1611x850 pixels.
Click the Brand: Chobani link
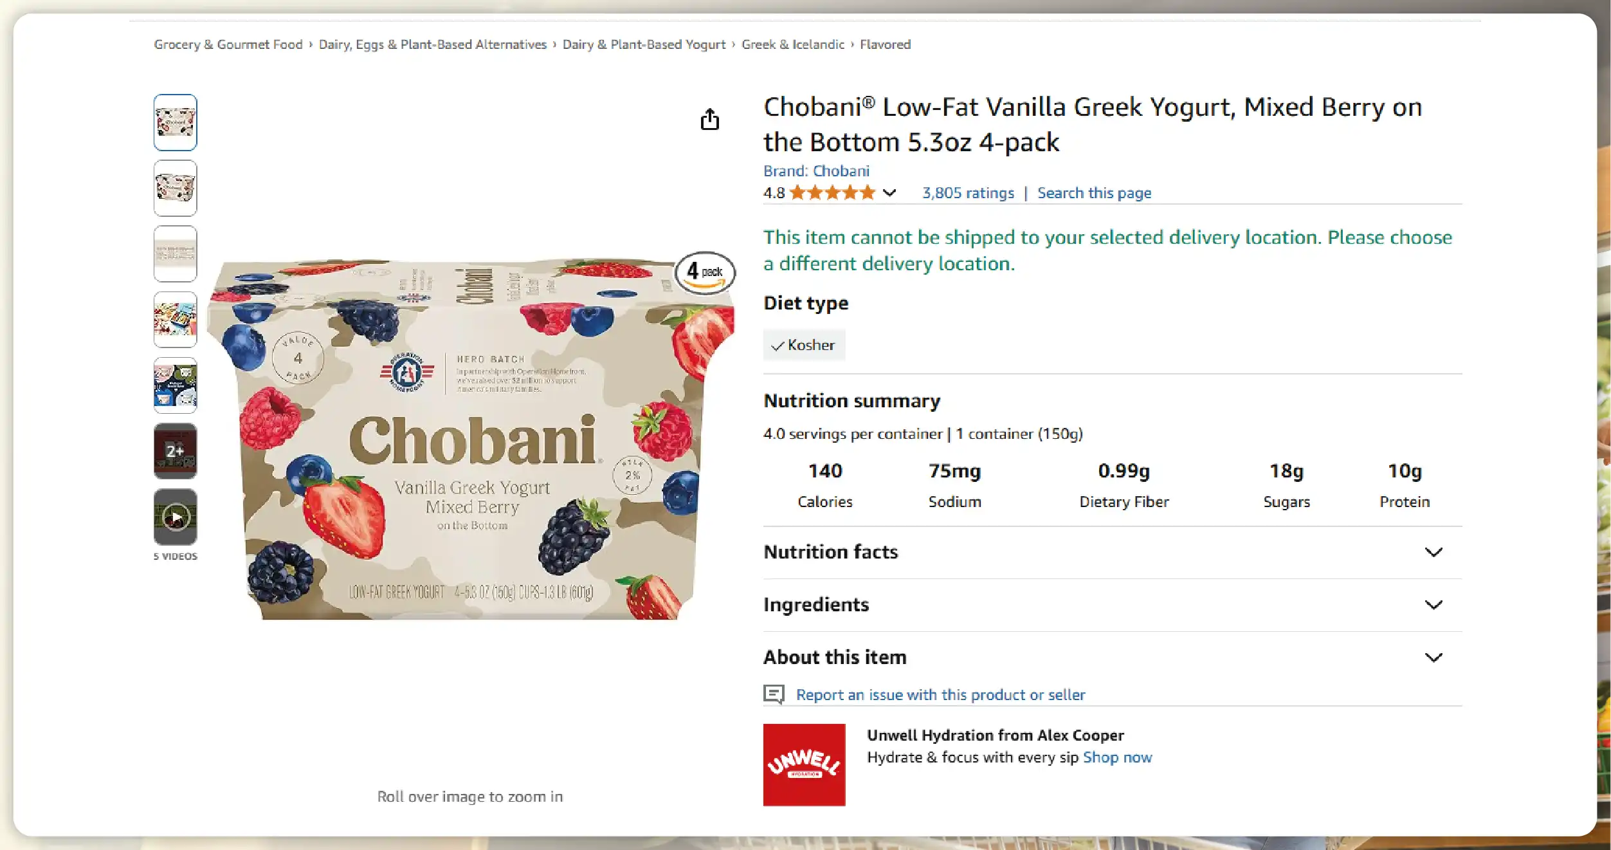pyautogui.click(x=816, y=171)
